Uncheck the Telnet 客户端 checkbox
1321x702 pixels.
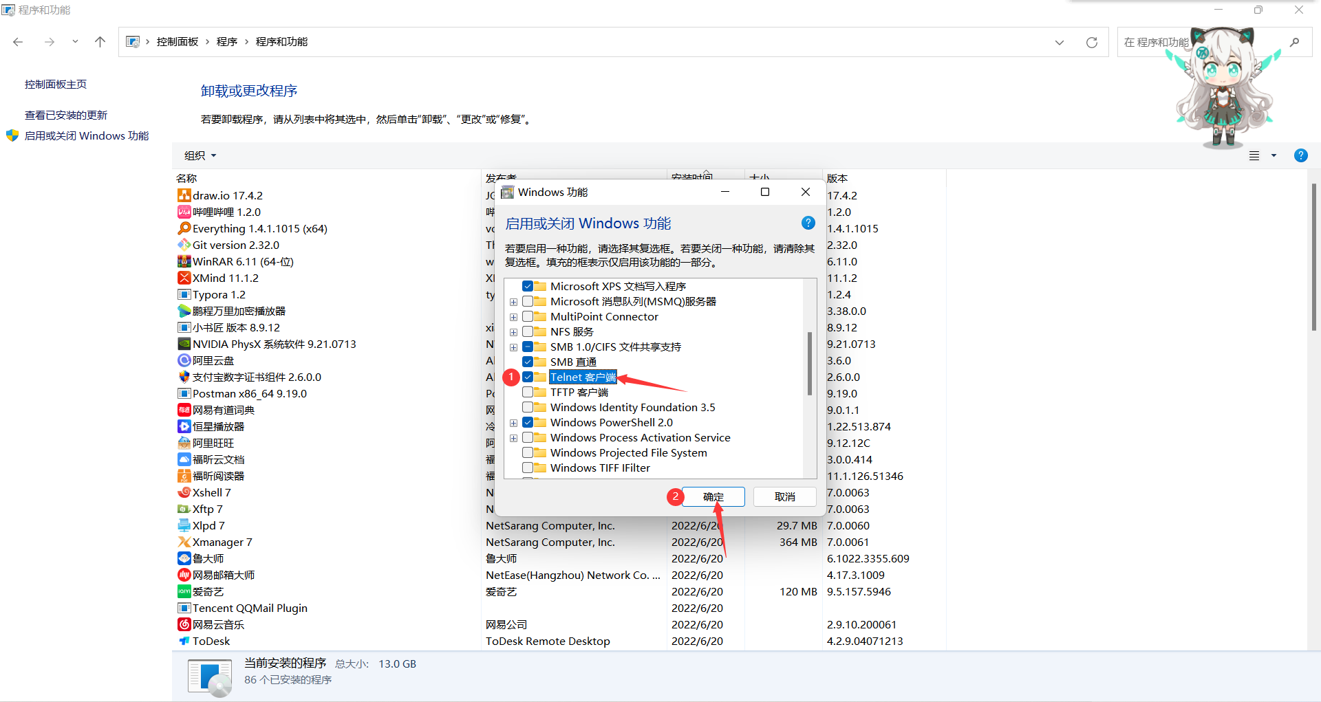click(528, 377)
